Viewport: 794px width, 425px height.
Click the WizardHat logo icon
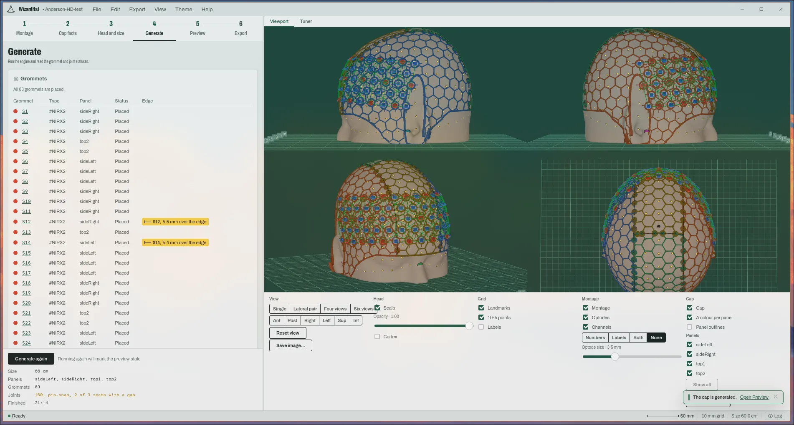11,9
